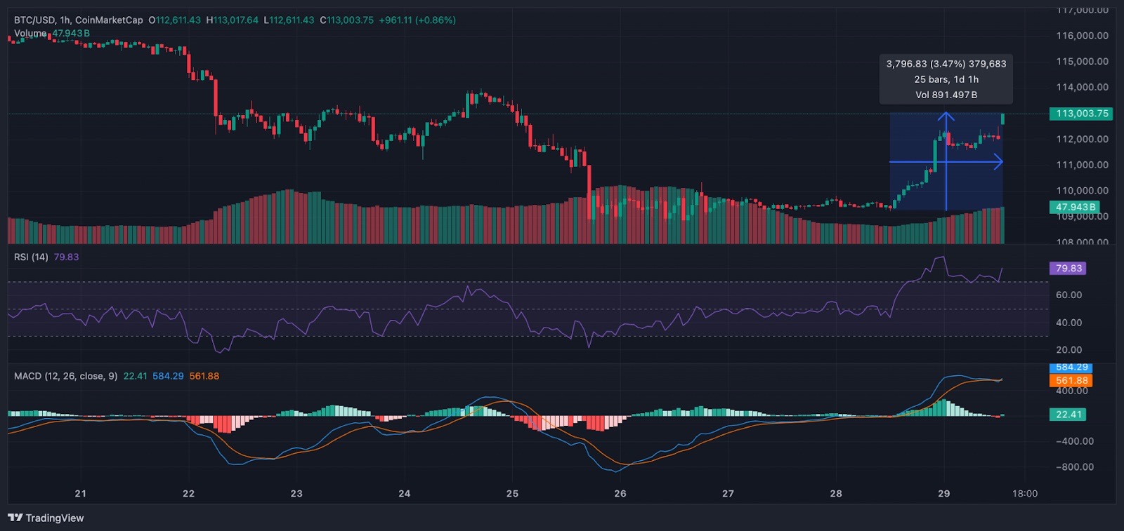
Task: Open the RSI (14) indicator legend
Action: click(x=31, y=257)
